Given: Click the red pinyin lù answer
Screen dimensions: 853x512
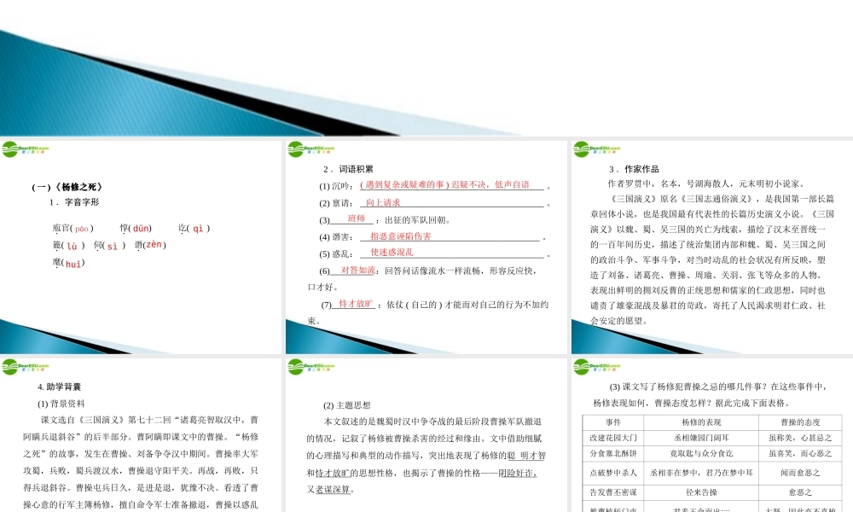Looking at the screenshot, I should pos(73,246).
